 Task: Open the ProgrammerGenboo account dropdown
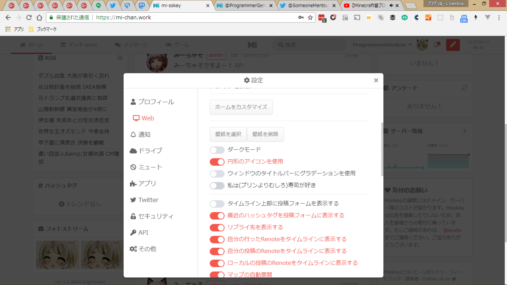pos(382,45)
